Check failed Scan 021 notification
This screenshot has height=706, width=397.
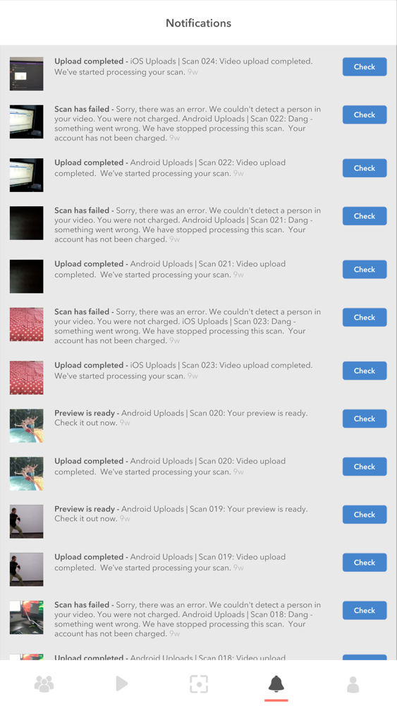(x=364, y=215)
